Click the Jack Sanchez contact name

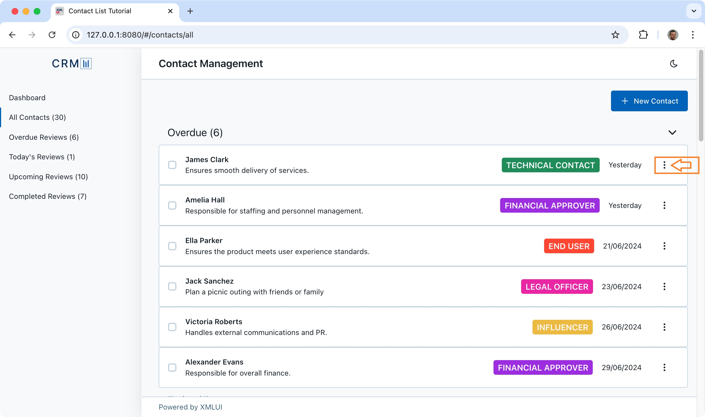click(x=209, y=281)
